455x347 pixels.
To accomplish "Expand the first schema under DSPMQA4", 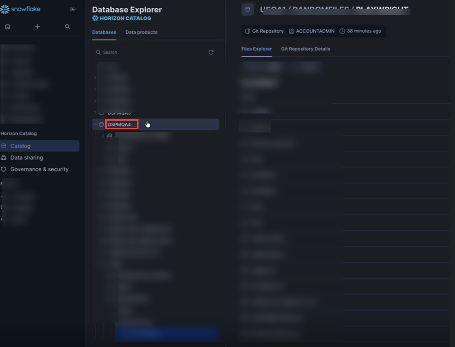I will coord(103,136).
